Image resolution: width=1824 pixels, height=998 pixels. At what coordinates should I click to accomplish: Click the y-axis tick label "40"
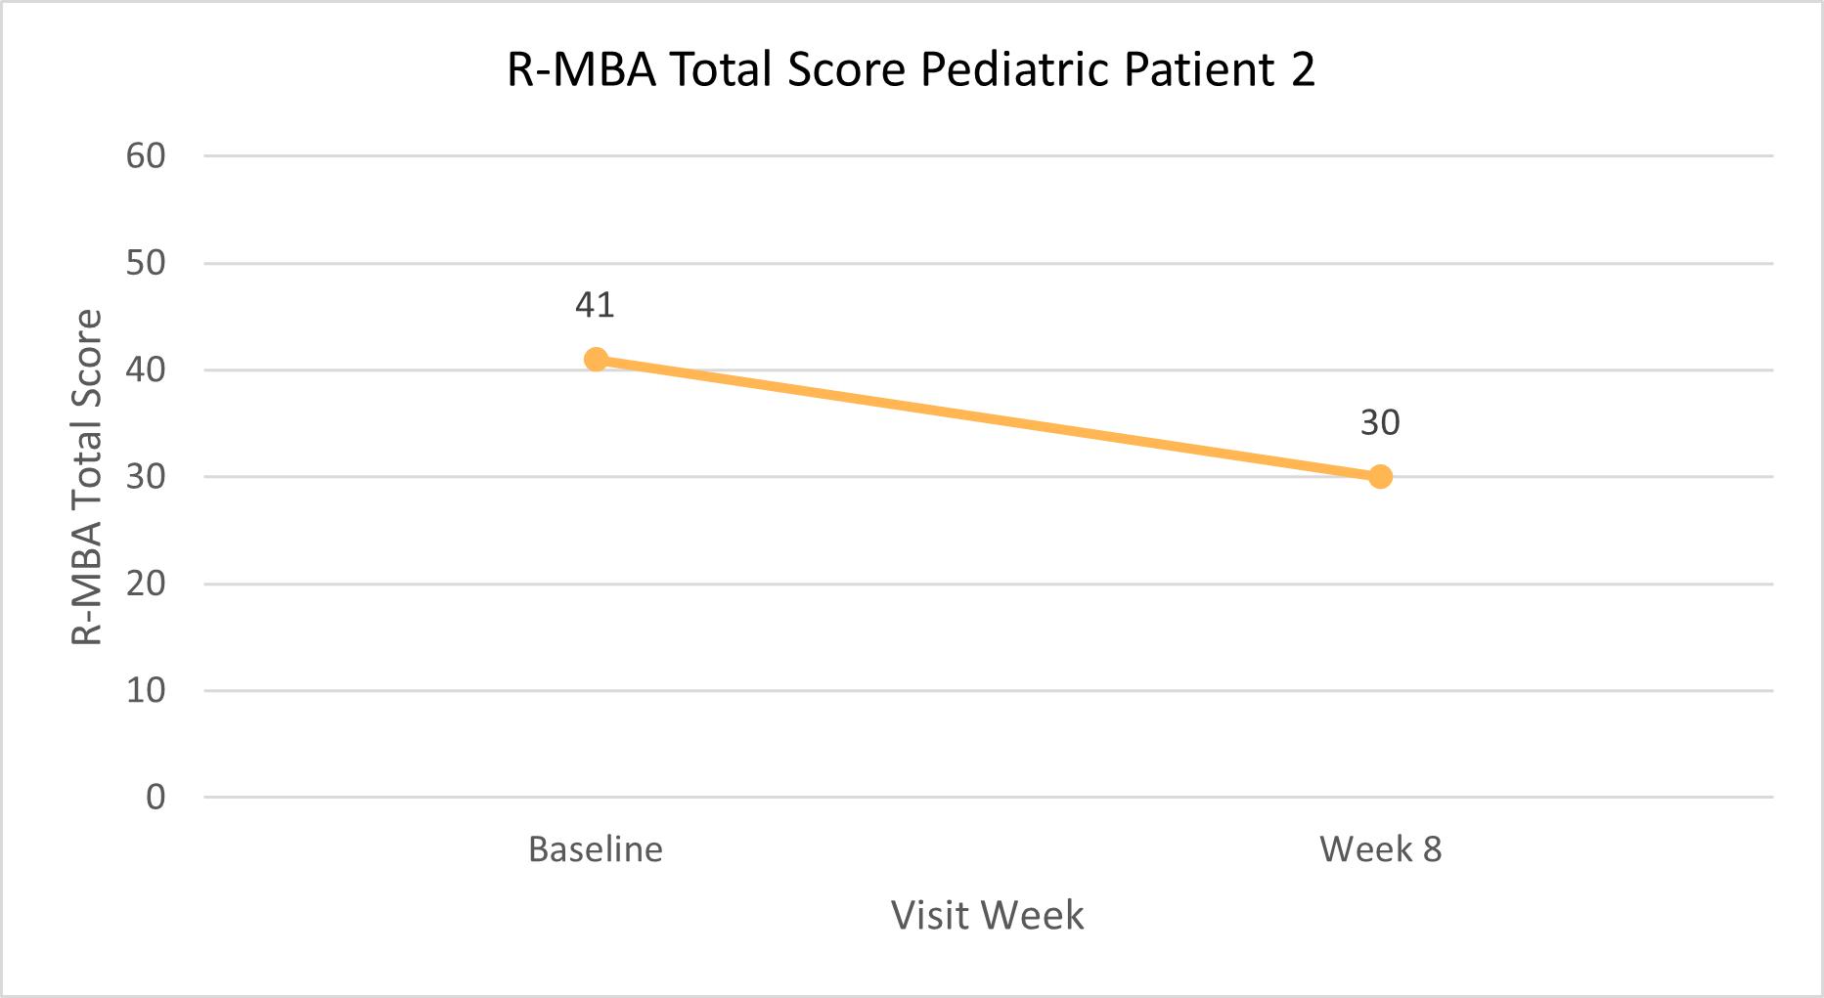click(146, 370)
